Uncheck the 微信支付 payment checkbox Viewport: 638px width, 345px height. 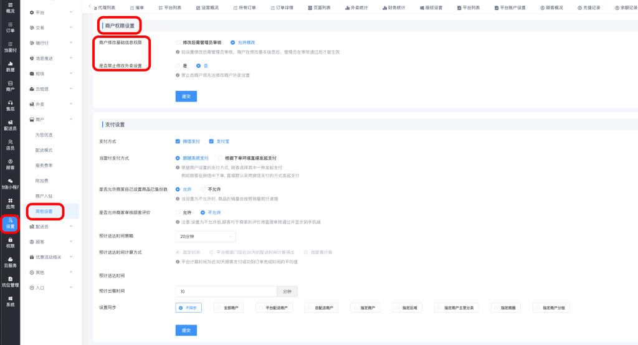(x=178, y=141)
